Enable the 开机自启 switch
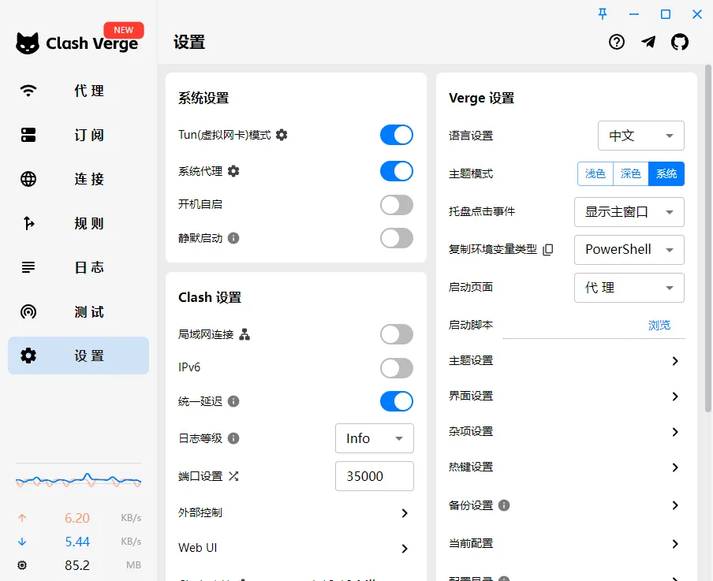Image resolution: width=713 pixels, height=581 pixels. [396, 205]
